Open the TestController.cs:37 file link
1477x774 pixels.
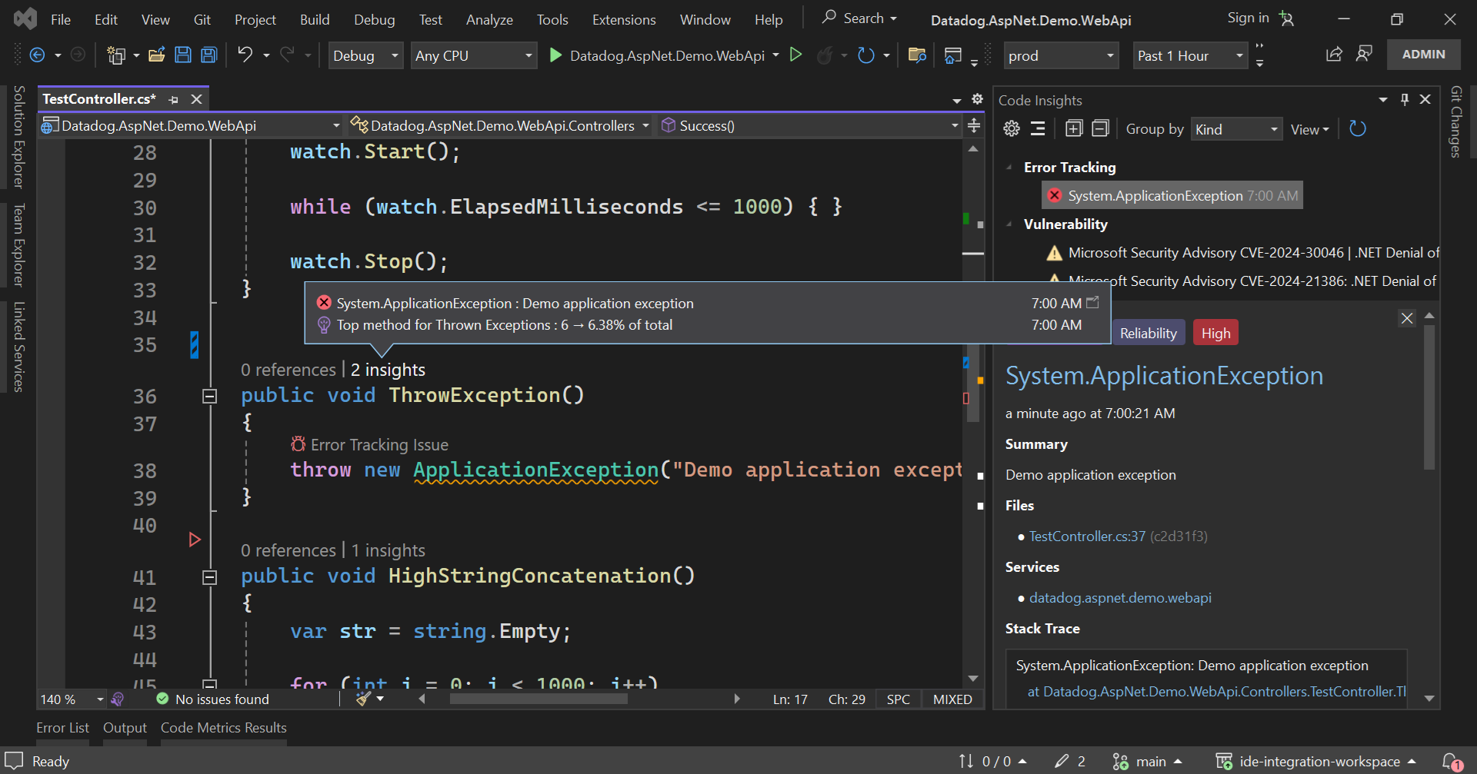click(x=1085, y=536)
